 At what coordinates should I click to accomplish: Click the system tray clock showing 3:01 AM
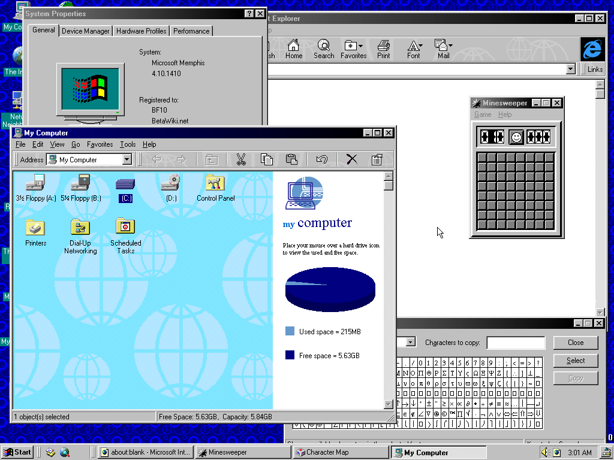[x=580, y=453]
